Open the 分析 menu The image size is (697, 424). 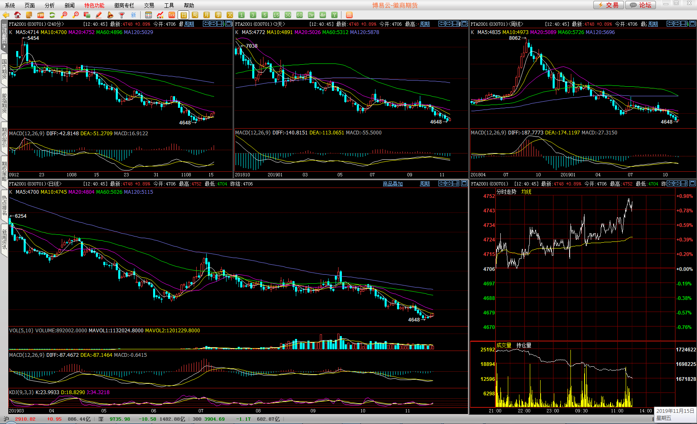[50, 5]
